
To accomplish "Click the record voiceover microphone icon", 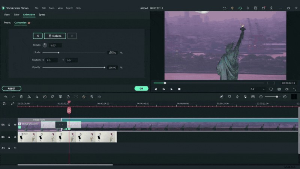I will 237,97.
